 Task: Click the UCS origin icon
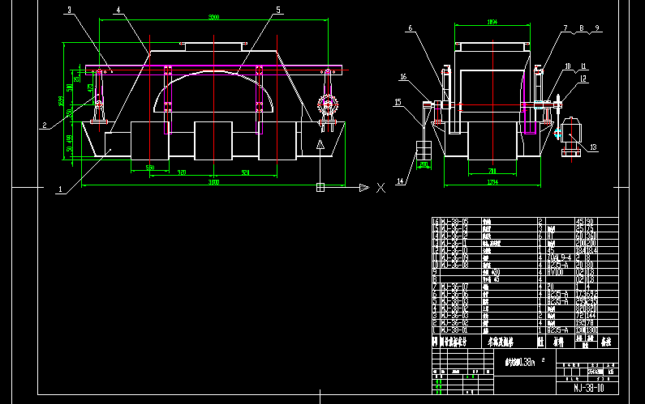coord(320,188)
